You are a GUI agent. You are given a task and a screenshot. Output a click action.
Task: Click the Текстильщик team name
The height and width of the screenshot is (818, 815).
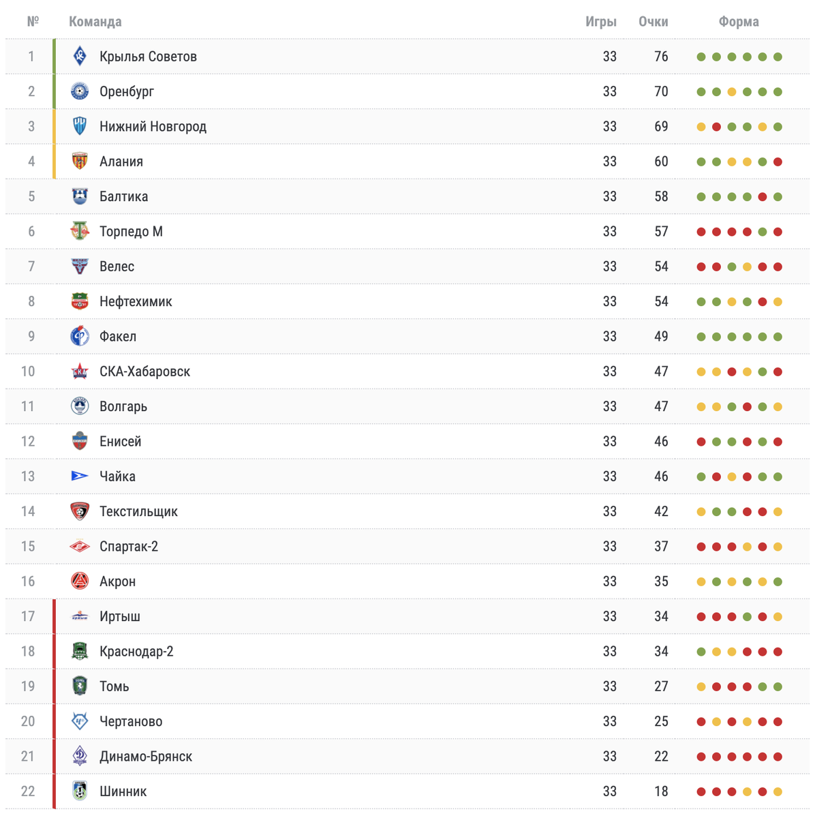(x=138, y=511)
